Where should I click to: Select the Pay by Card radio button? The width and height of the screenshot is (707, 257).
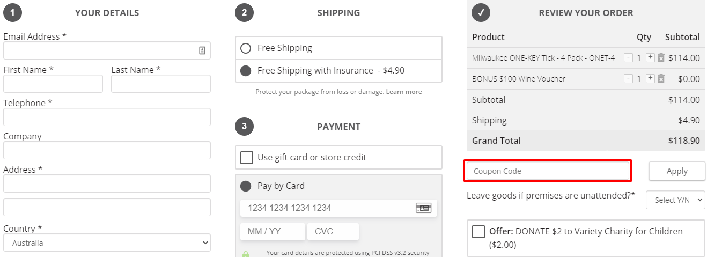click(x=246, y=186)
